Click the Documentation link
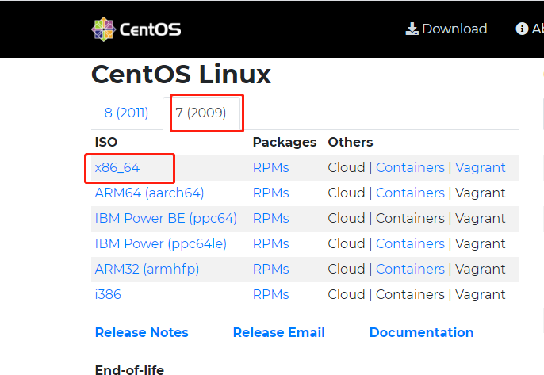This screenshot has height=375, width=544. coord(422,332)
